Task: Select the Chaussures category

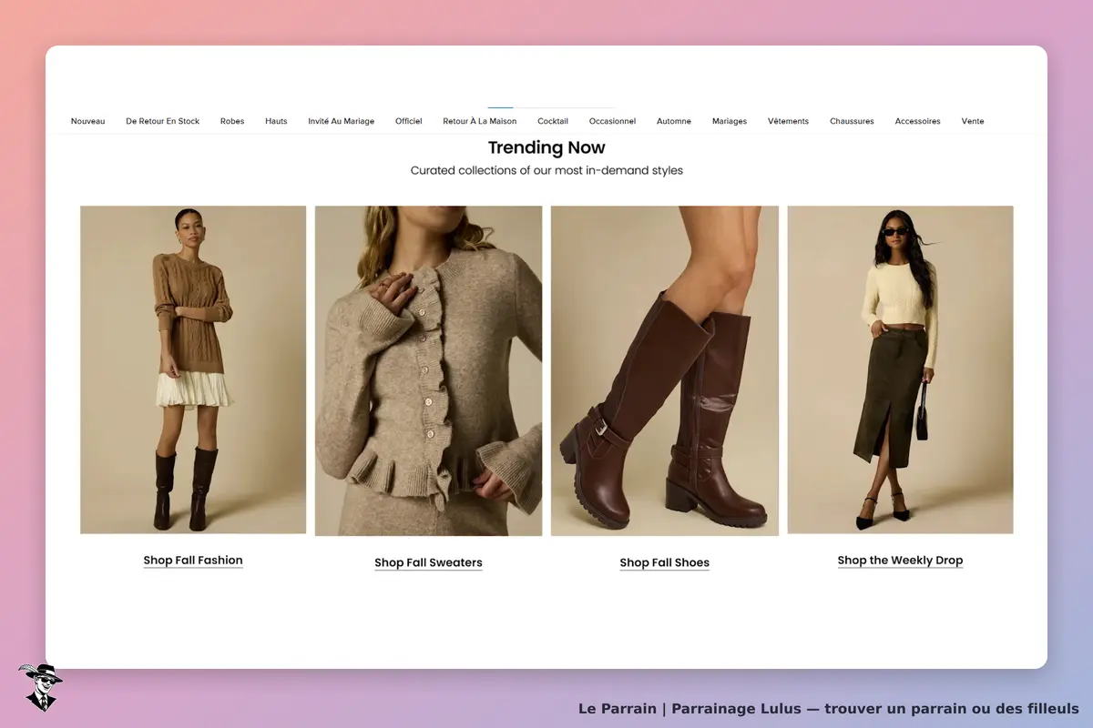Action: click(852, 121)
